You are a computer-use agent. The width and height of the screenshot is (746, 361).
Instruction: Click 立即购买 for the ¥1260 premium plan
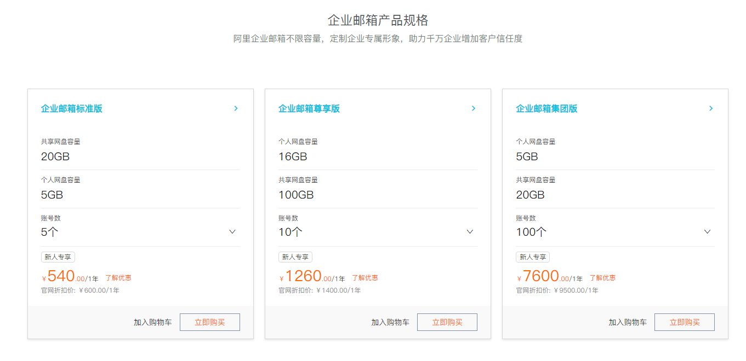pyautogui.click(x=447, y=322)
